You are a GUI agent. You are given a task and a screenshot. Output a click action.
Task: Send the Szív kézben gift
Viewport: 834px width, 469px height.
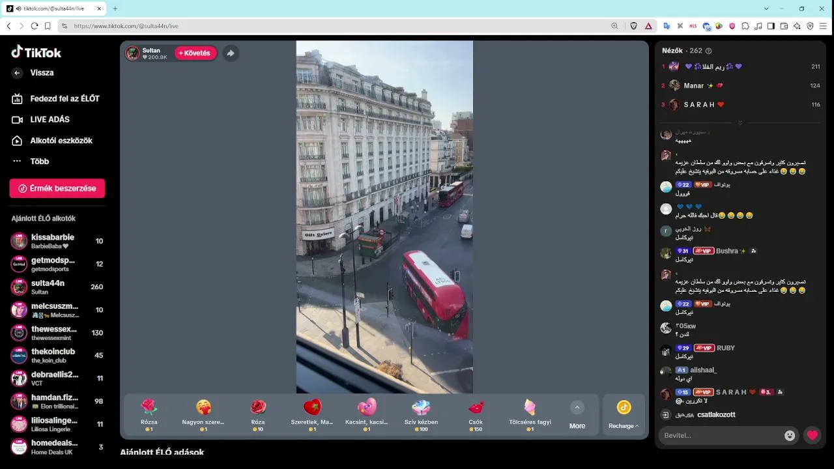tap(421, 415)
